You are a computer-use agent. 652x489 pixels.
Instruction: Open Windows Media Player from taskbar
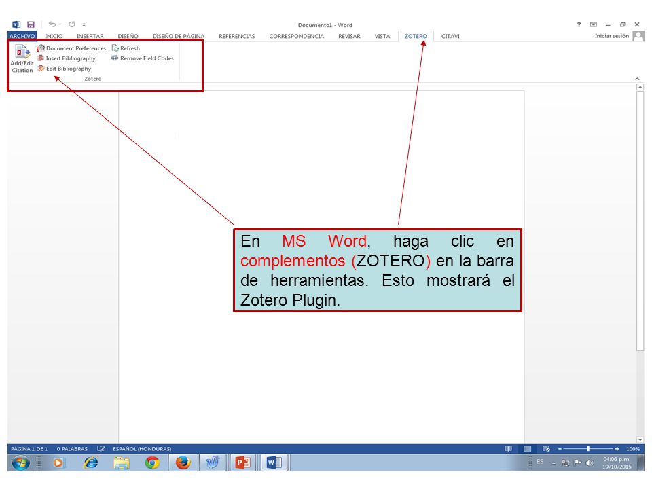click(x=58, y=463)
